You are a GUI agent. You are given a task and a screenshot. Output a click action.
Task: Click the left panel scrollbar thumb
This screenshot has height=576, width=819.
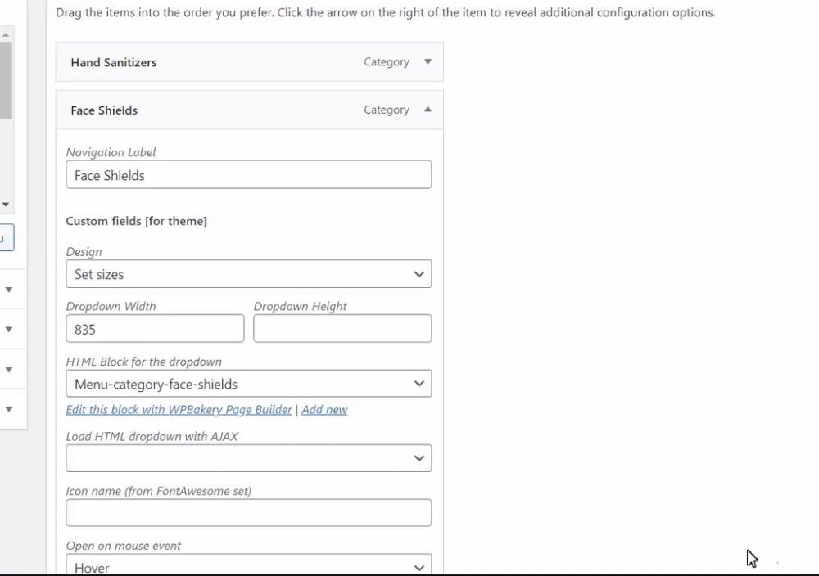coord(6,80)
